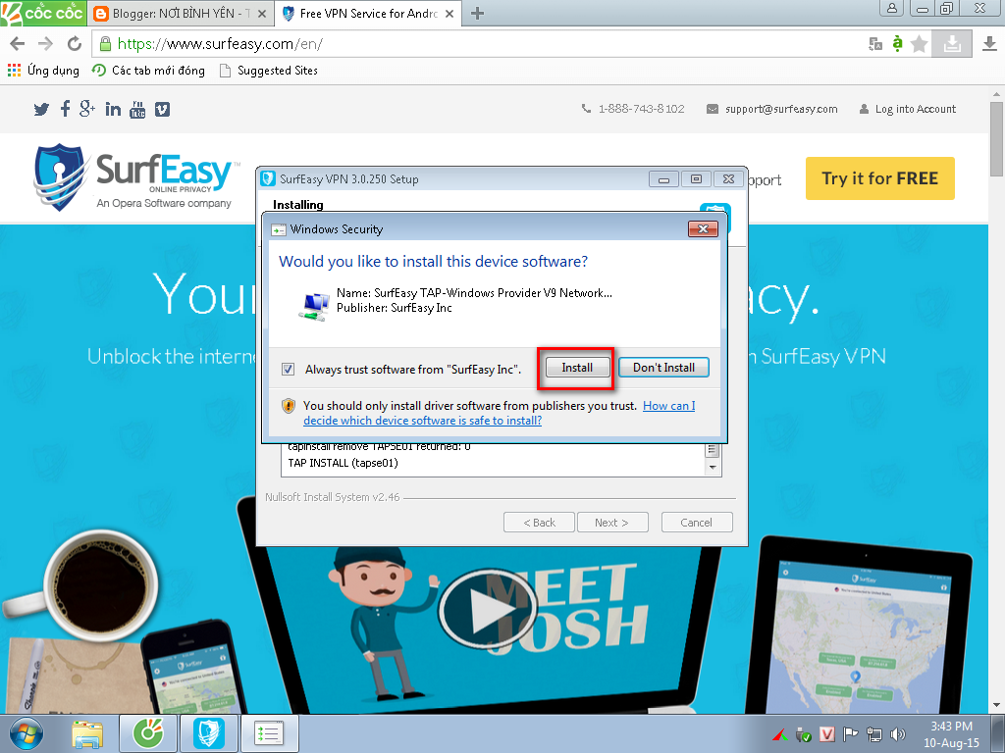
Task: Click Cancel in SurfEasy VPN Setup
Action: tap(696, 523)
